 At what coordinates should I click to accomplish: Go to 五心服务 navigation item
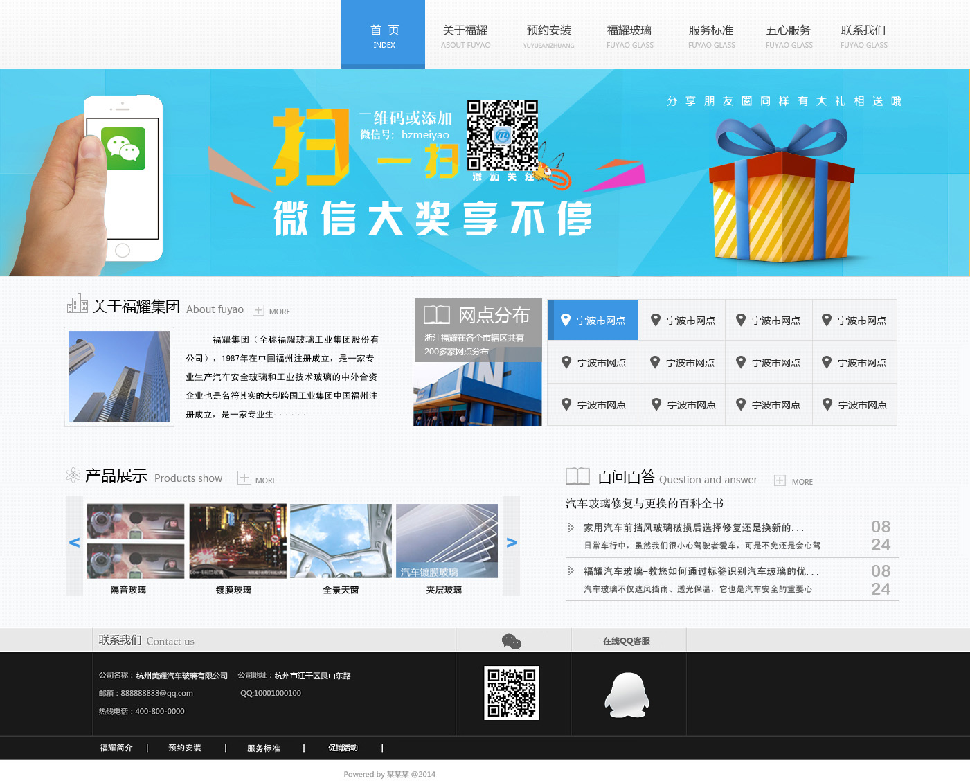pyautogui.click(x=789, y=36)
